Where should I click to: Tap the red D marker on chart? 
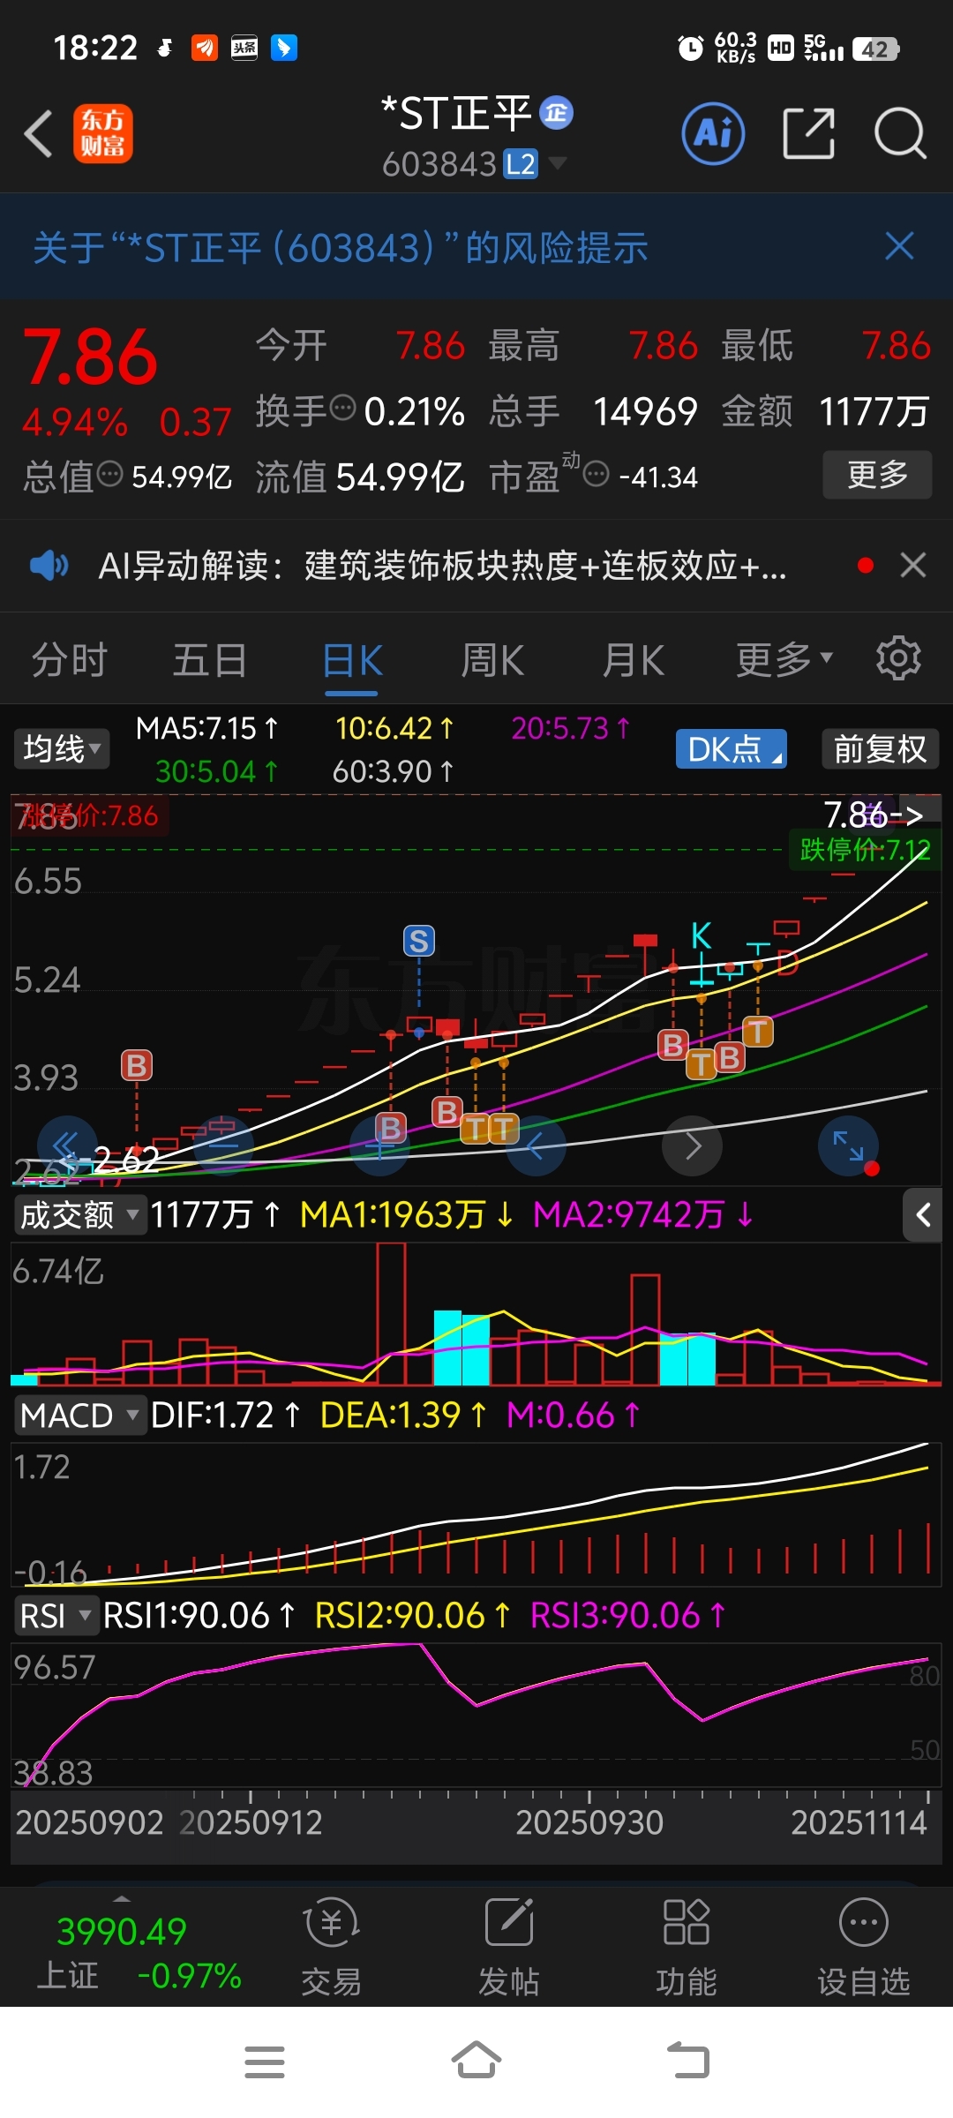tap(787, 963)
